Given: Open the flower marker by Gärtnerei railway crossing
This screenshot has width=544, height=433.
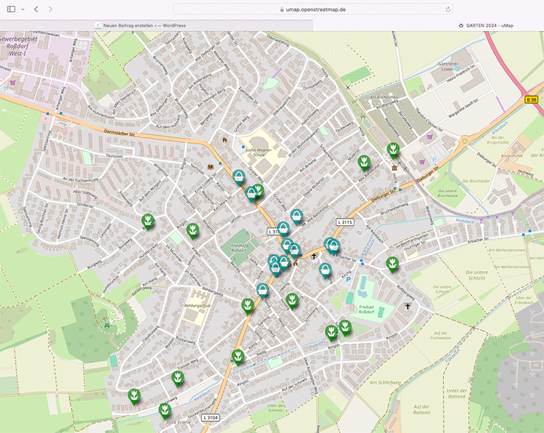Looking at the screenshot, I should coord(393,150).
